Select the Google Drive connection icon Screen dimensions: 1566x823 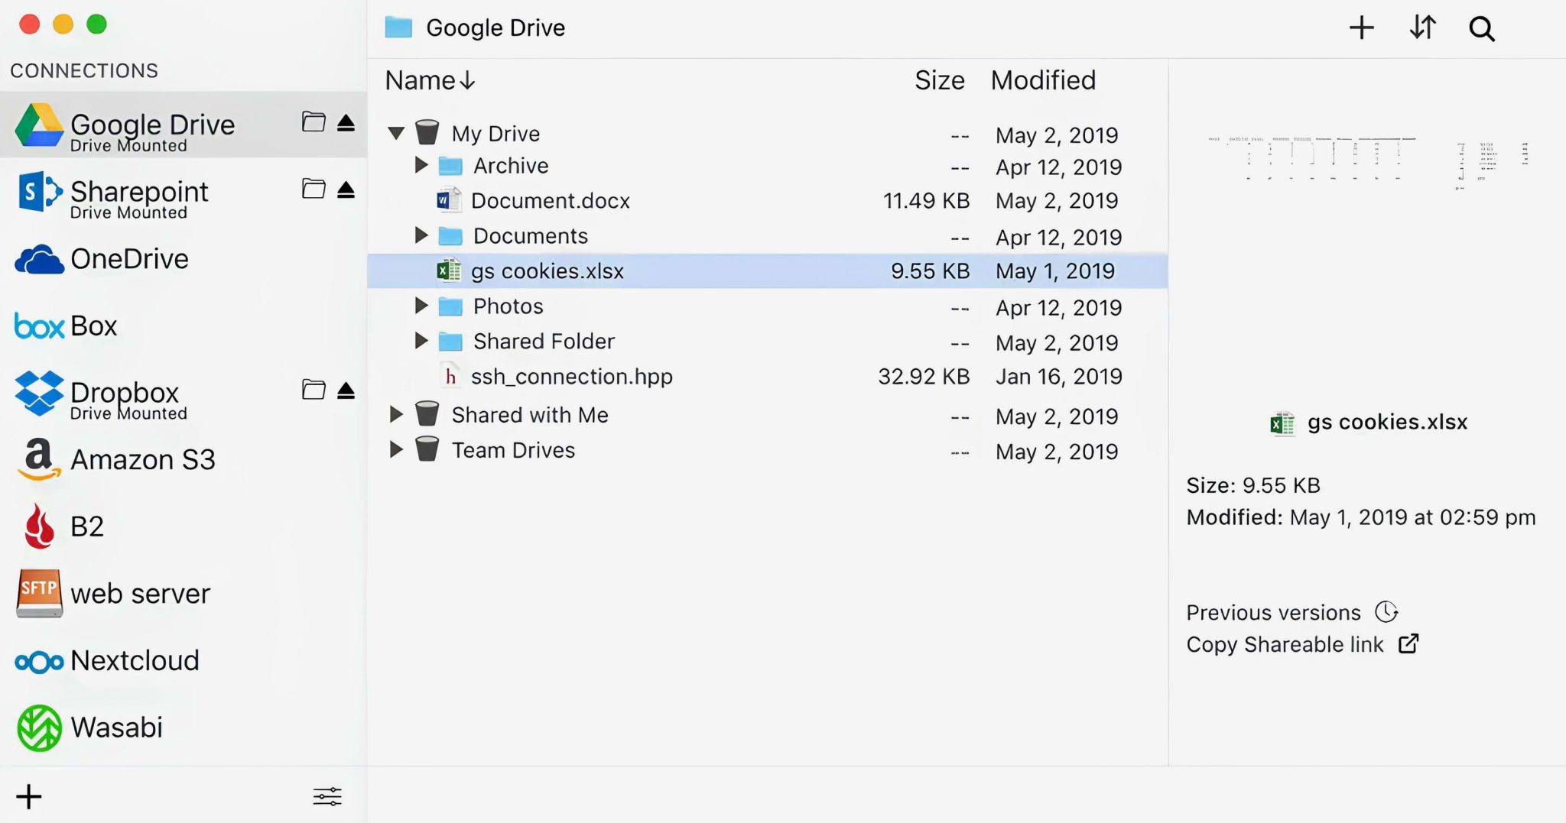(37, 125)
